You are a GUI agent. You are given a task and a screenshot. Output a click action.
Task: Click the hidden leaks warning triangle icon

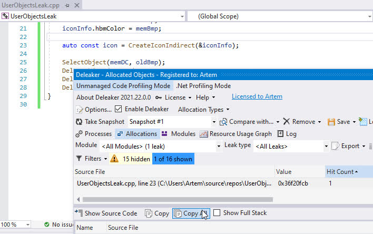[x=114, y=159]
